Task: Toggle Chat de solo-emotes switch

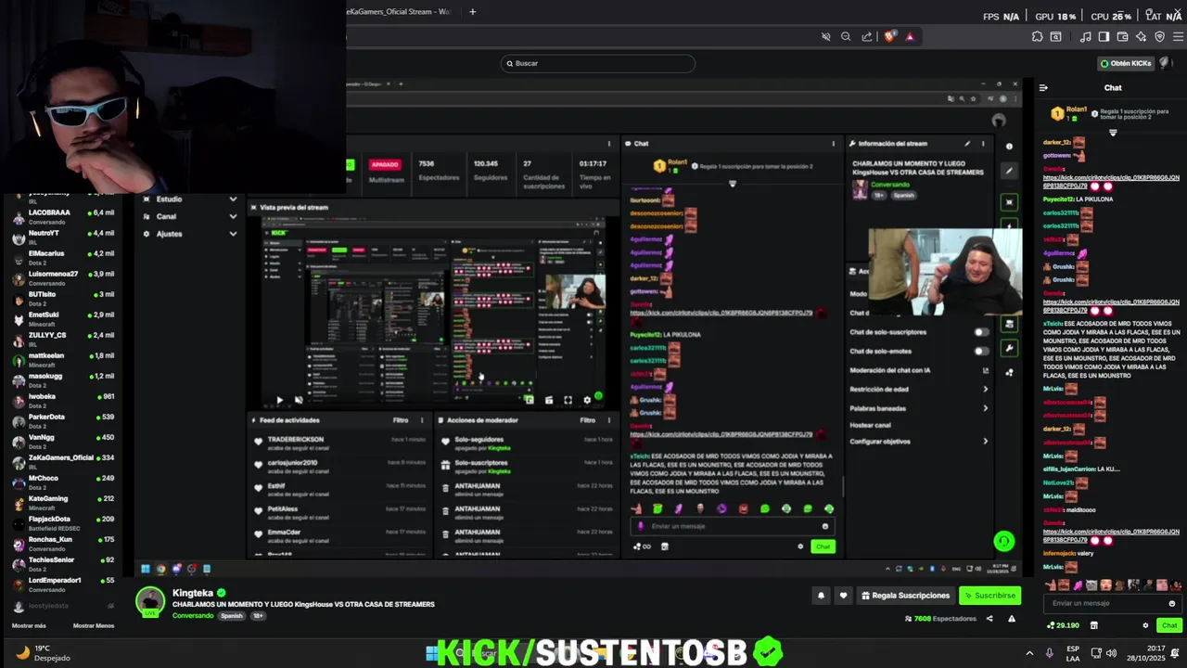Action: point(981,352)
